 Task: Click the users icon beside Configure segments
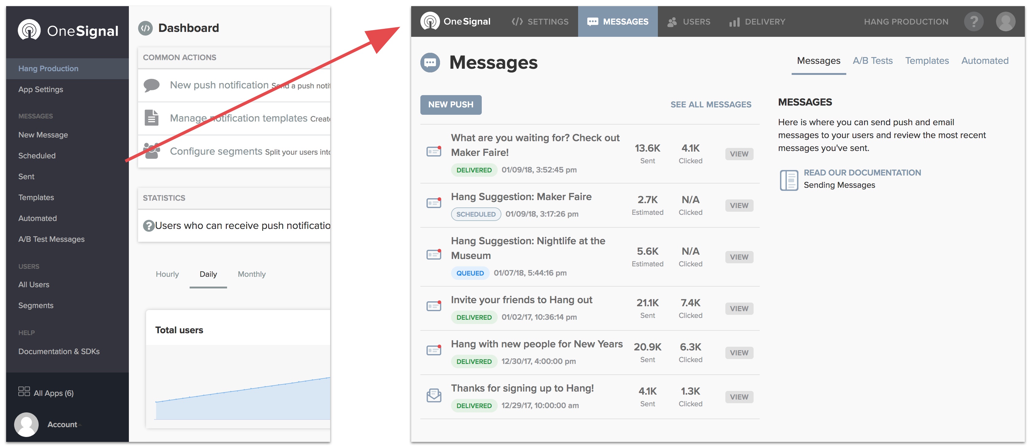point(152,151)
